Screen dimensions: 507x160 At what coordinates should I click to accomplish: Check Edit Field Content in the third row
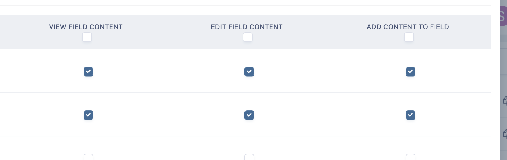[x=249, y=158]
